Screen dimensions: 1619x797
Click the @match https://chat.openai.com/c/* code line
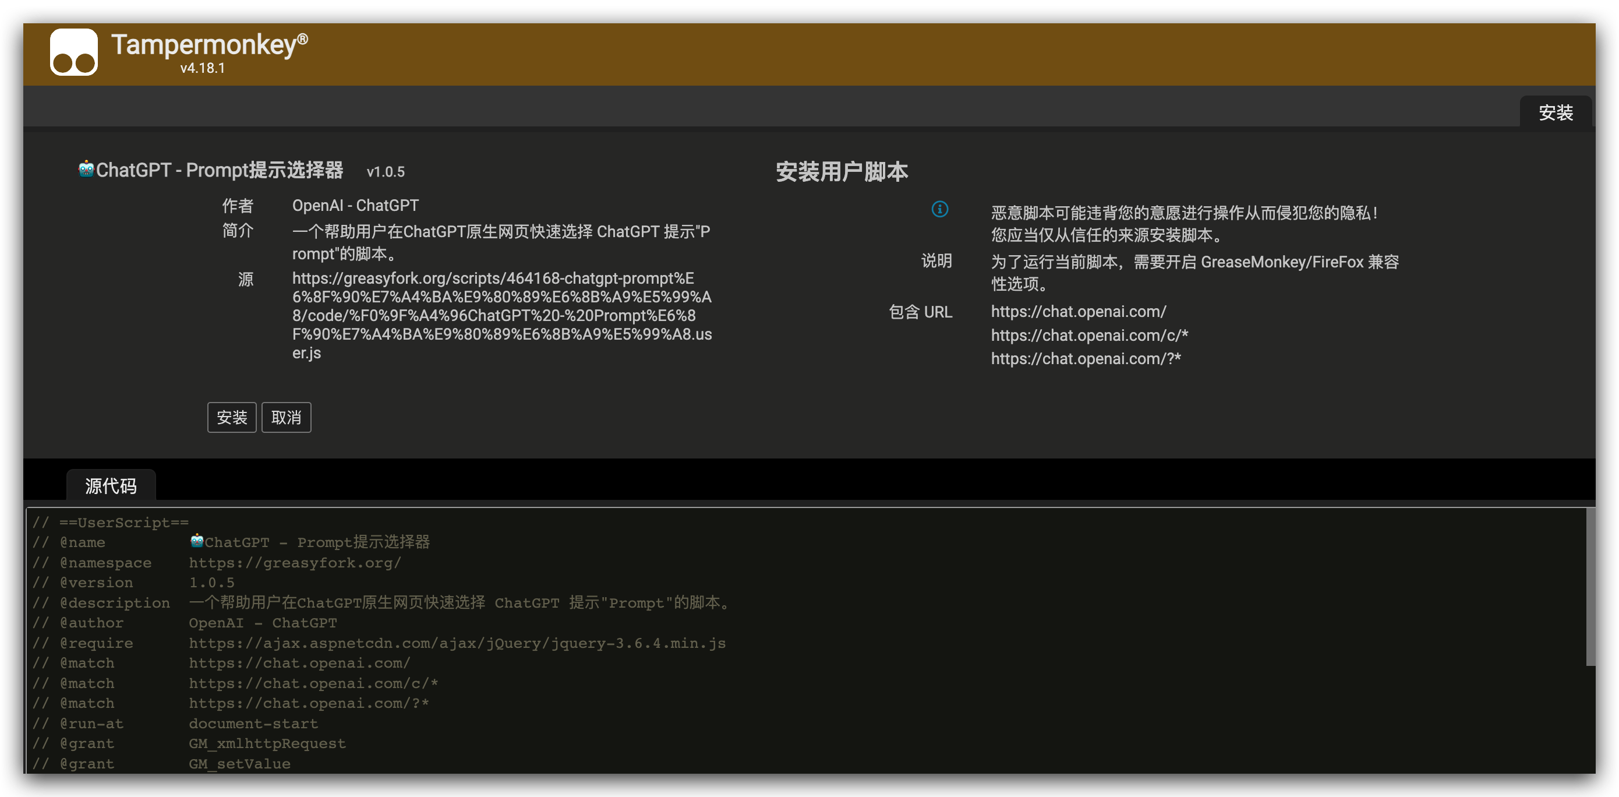click(235, 683)
